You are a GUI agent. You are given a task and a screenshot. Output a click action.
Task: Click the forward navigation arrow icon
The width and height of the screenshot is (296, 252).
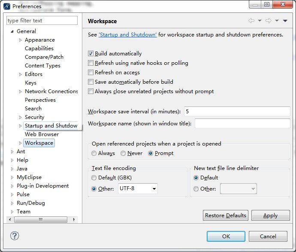[x=269, y=21]
